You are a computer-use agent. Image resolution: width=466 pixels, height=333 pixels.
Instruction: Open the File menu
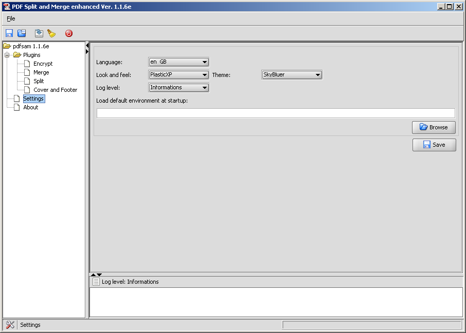[x=11, y=18]
